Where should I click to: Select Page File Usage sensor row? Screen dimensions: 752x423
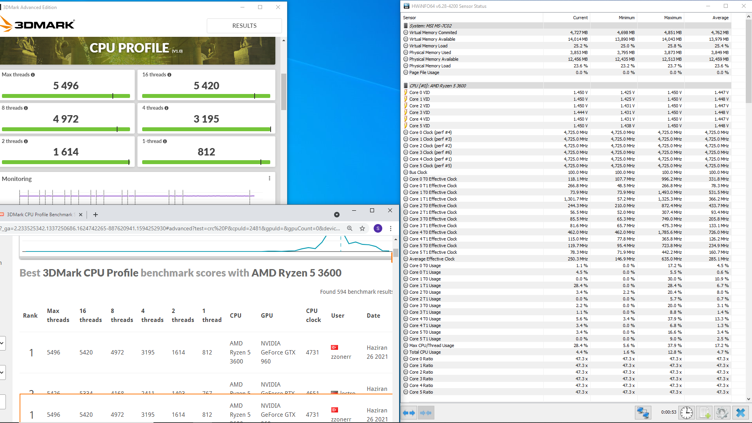point(566,72)
